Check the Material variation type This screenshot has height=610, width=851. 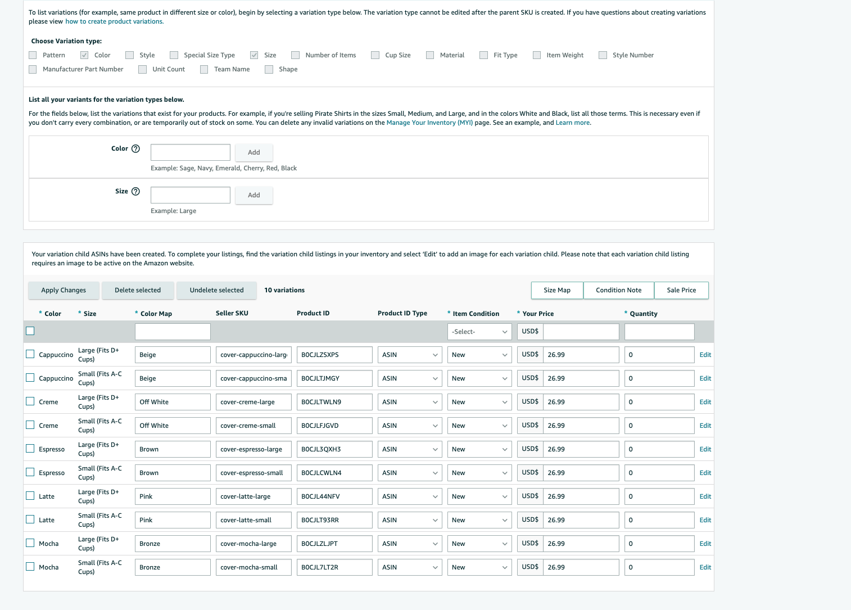click(430, 55)
